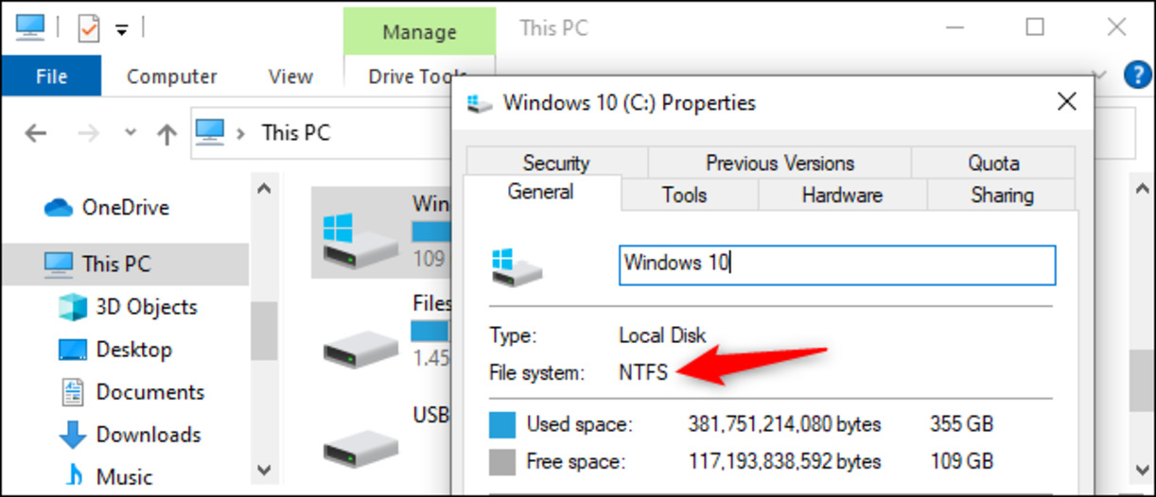Click the Files drive usage bar
Viewport: 1156px width, 497px height.
[432, 331]
